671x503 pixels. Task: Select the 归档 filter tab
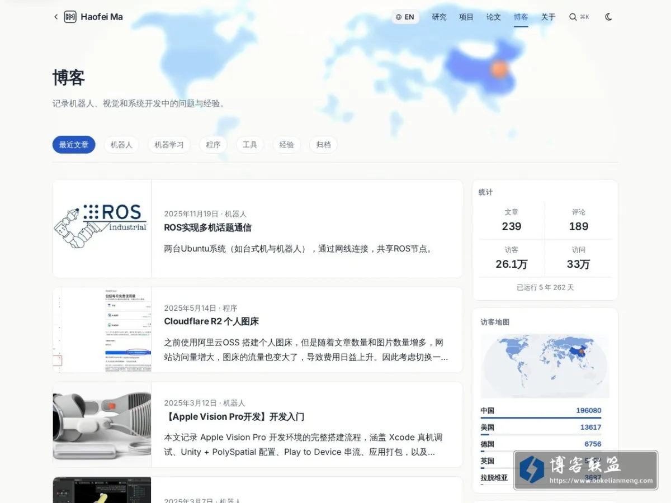point(323,145)
